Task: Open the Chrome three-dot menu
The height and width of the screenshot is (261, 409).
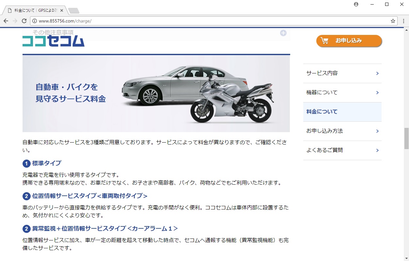Action: [x=403, y=21]
